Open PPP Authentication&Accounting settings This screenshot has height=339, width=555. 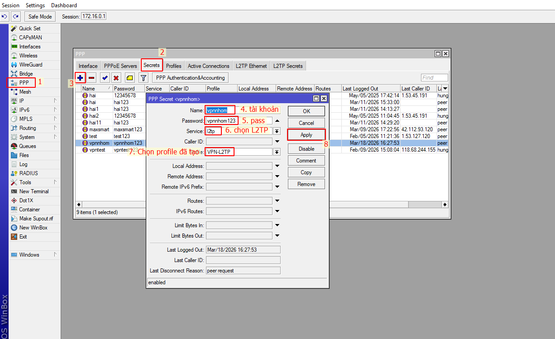190,78
